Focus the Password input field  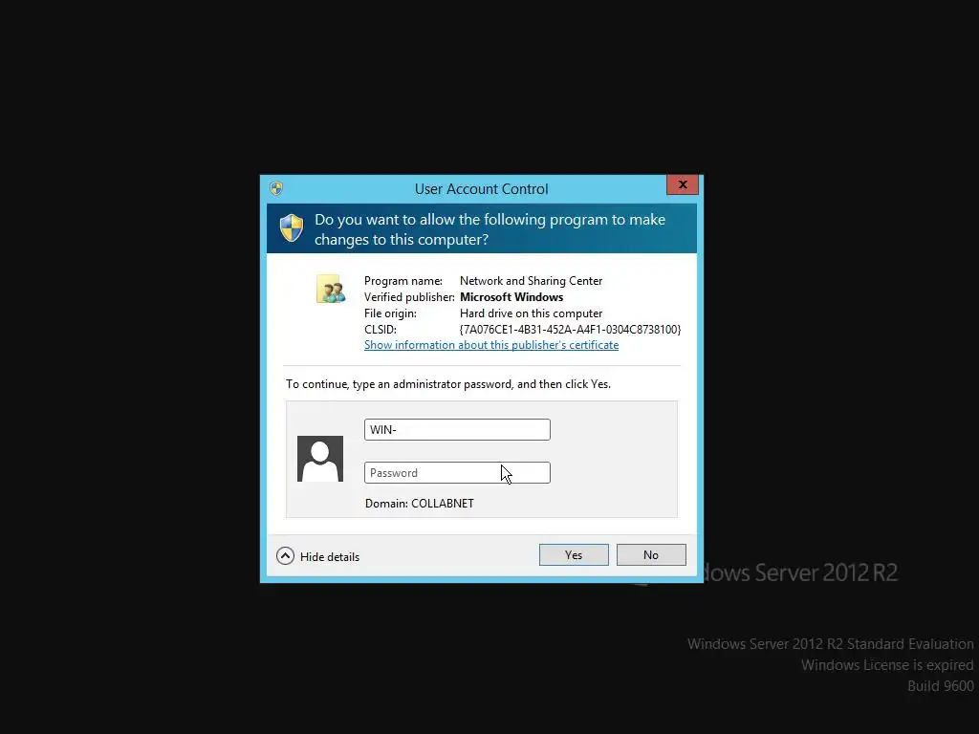point(457,472)
